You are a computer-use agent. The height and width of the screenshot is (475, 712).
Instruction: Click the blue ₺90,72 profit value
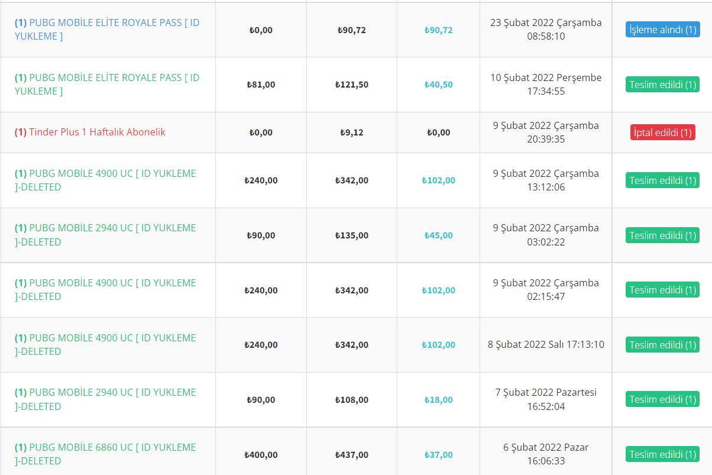click(x=439, y=30)
